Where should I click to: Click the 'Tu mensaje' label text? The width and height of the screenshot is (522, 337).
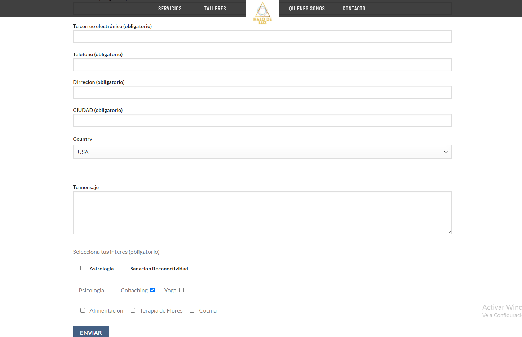[x=86, y=187]
